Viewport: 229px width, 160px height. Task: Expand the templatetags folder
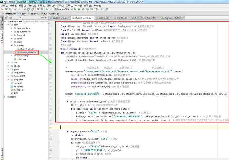11,56
